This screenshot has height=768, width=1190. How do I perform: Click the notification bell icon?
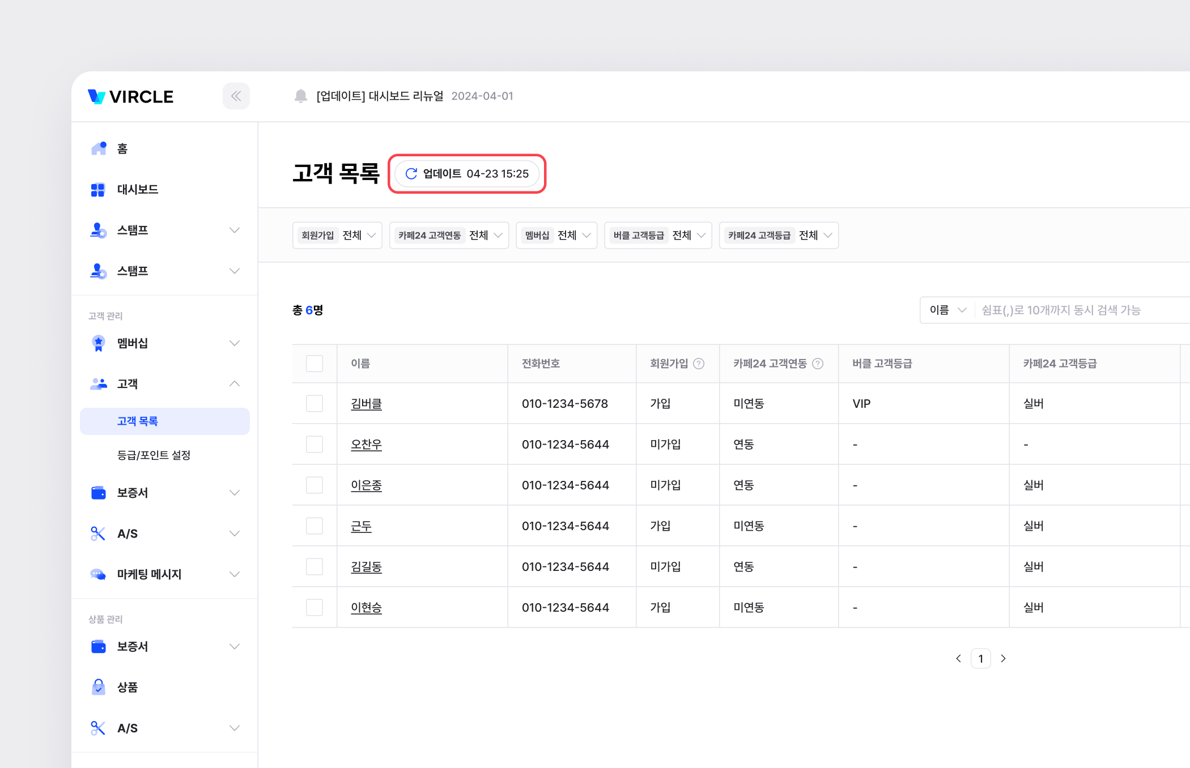point(301,96)
